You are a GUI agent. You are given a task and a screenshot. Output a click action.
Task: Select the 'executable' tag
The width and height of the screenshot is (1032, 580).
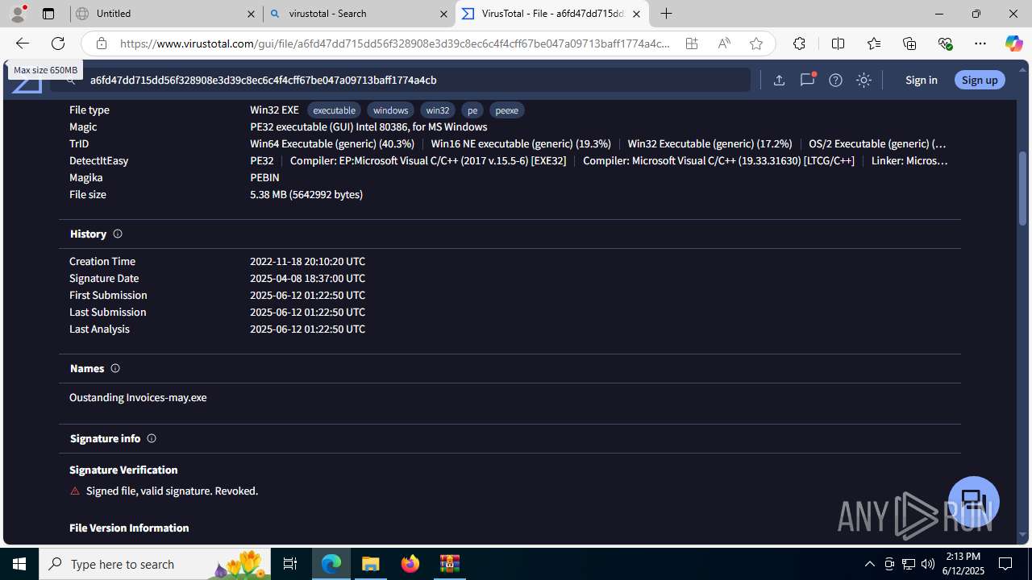point(334,110)
